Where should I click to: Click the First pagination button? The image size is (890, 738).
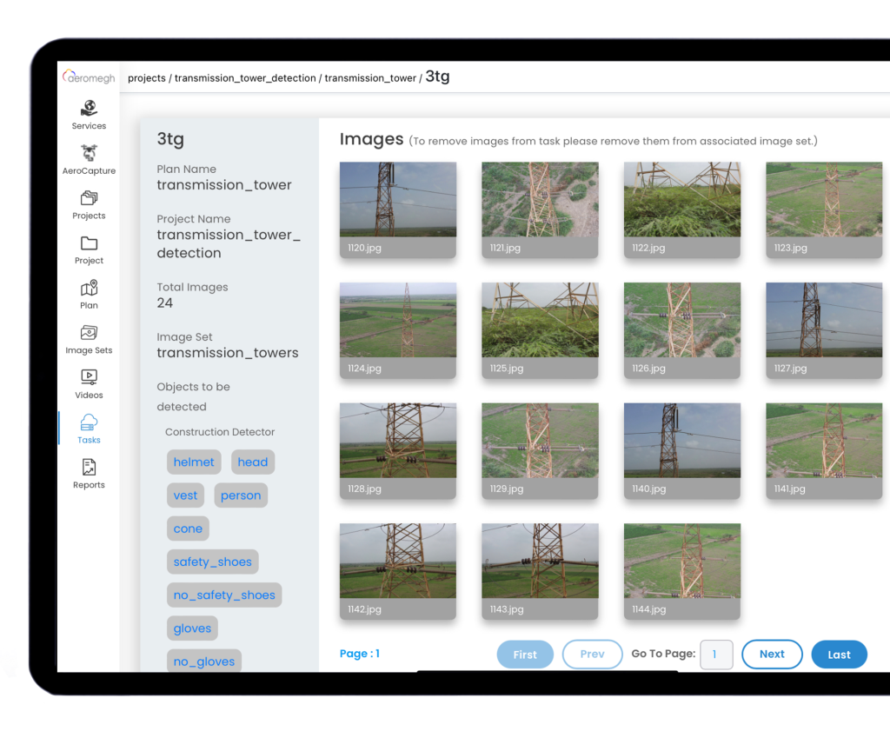525,654
